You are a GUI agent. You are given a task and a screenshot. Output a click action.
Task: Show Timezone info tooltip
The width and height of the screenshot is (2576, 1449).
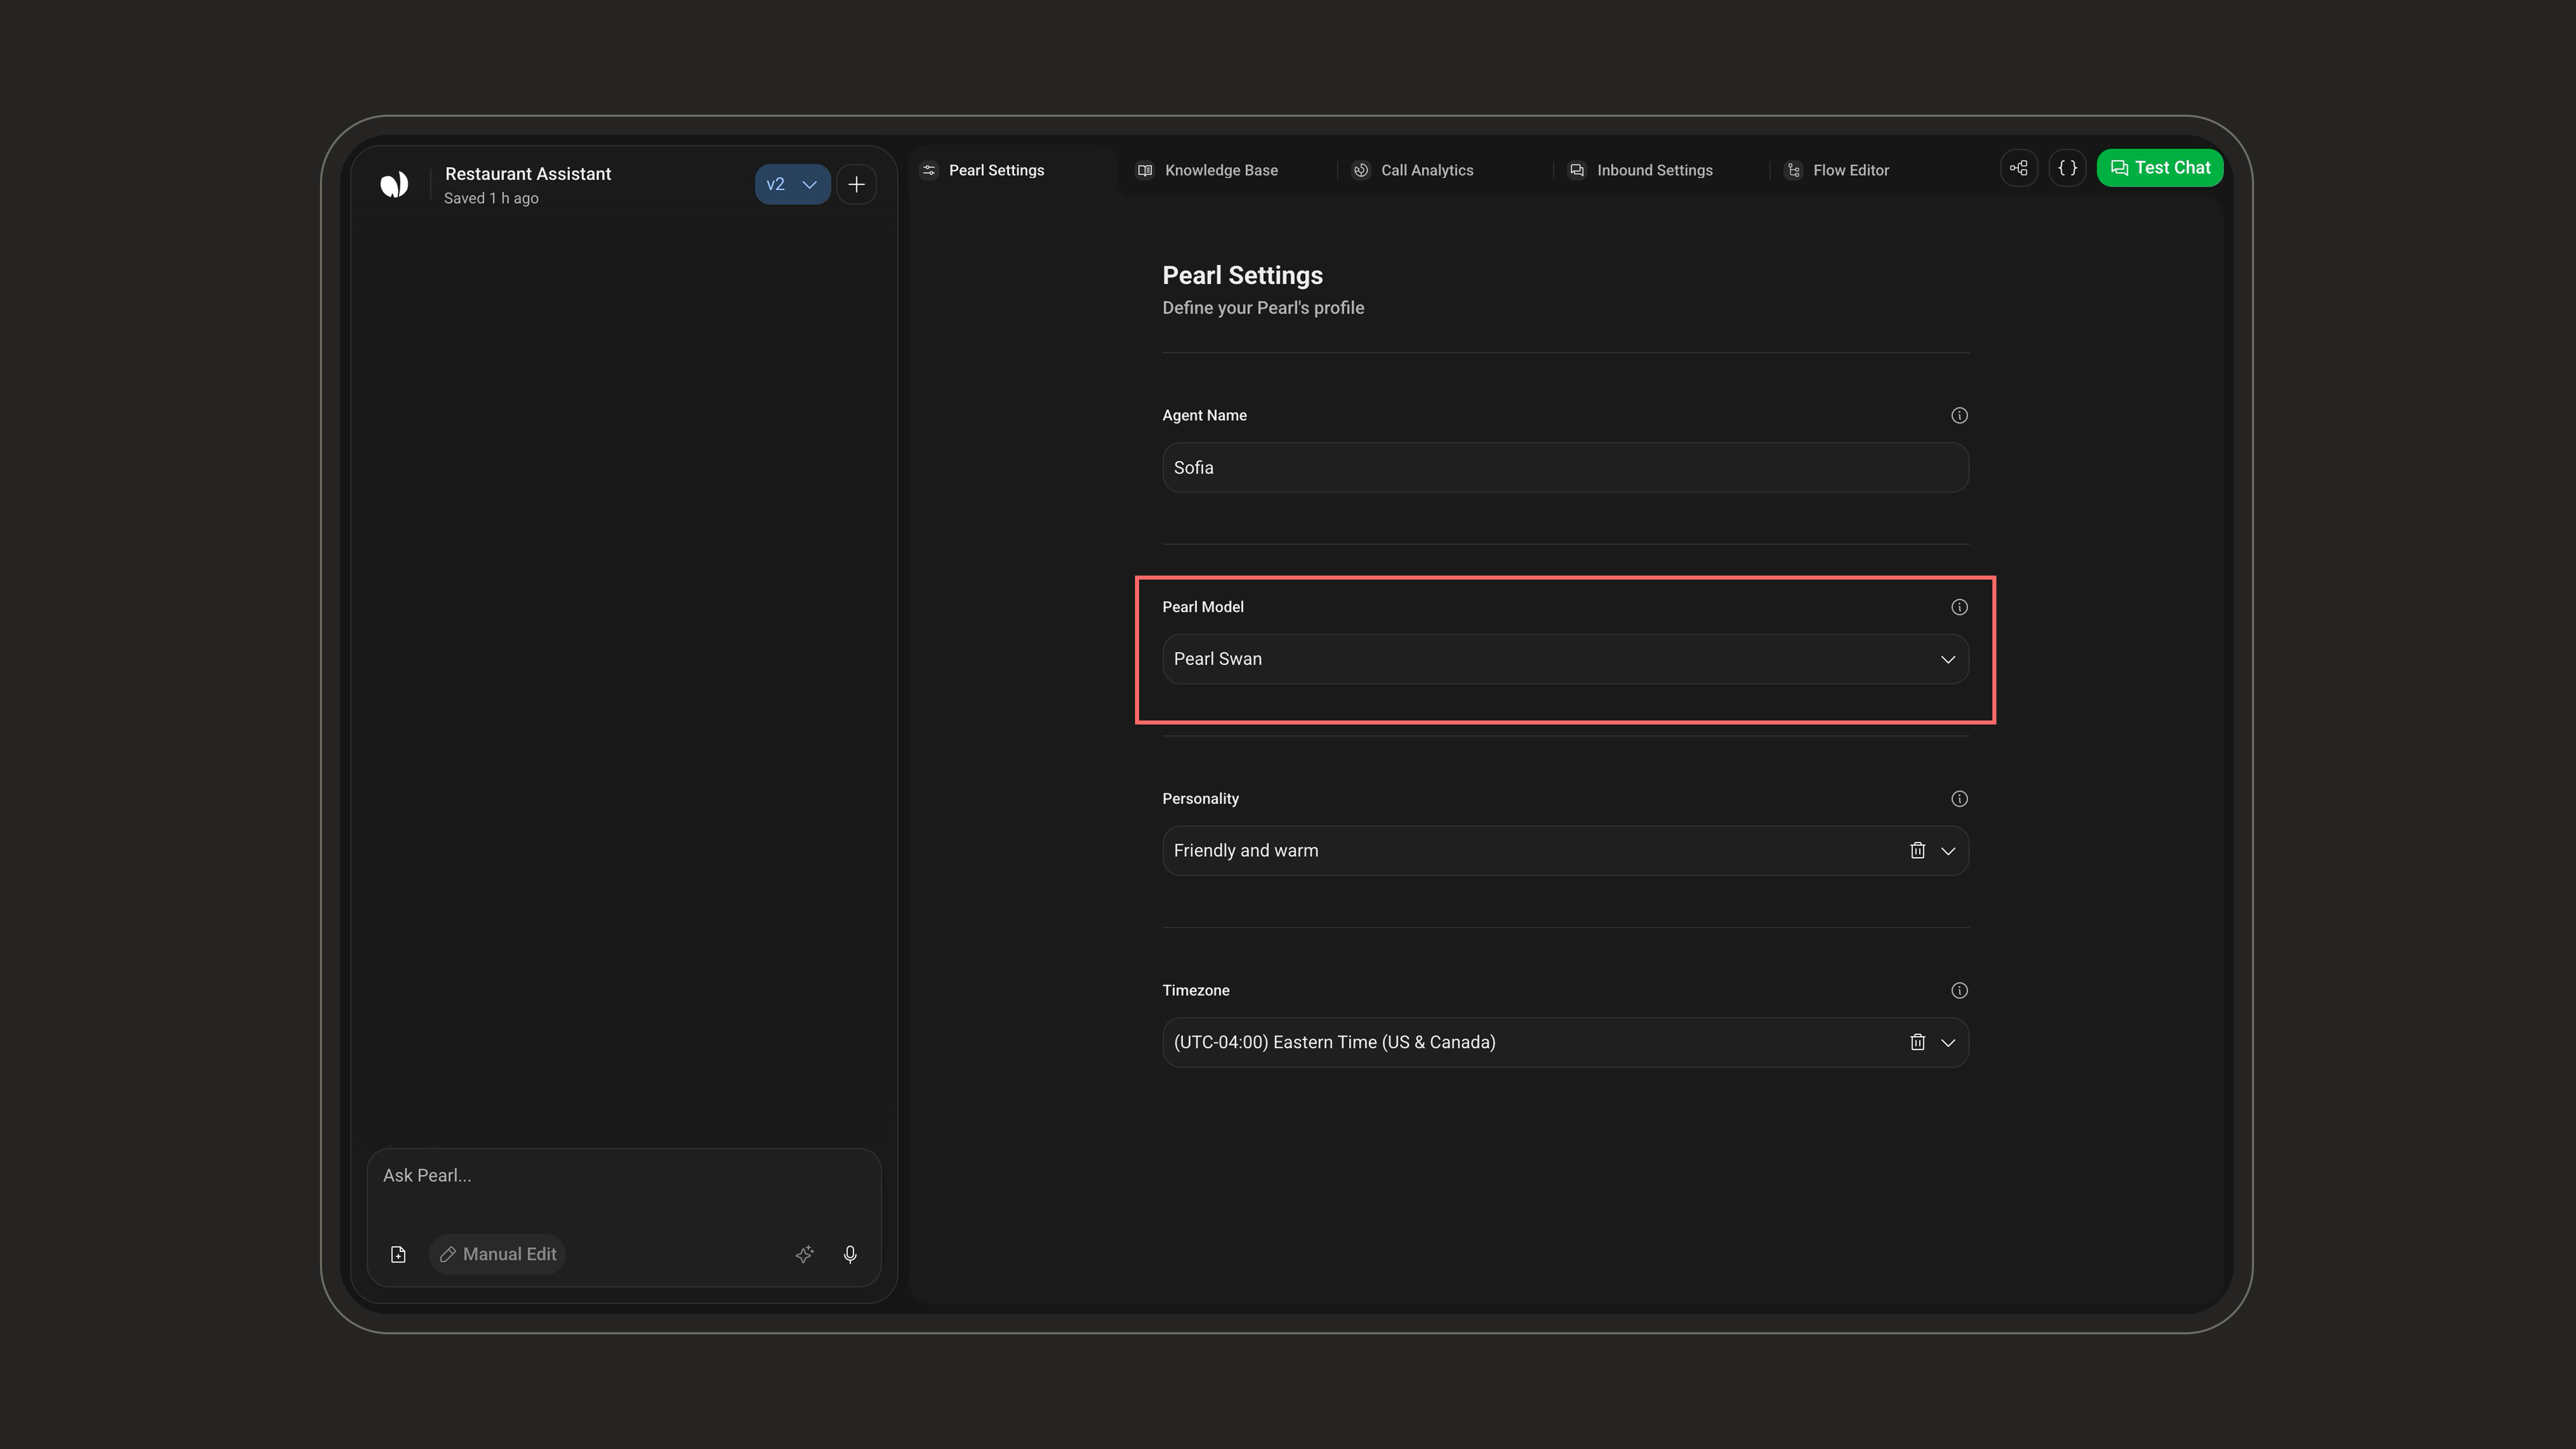pos(1959,990)
